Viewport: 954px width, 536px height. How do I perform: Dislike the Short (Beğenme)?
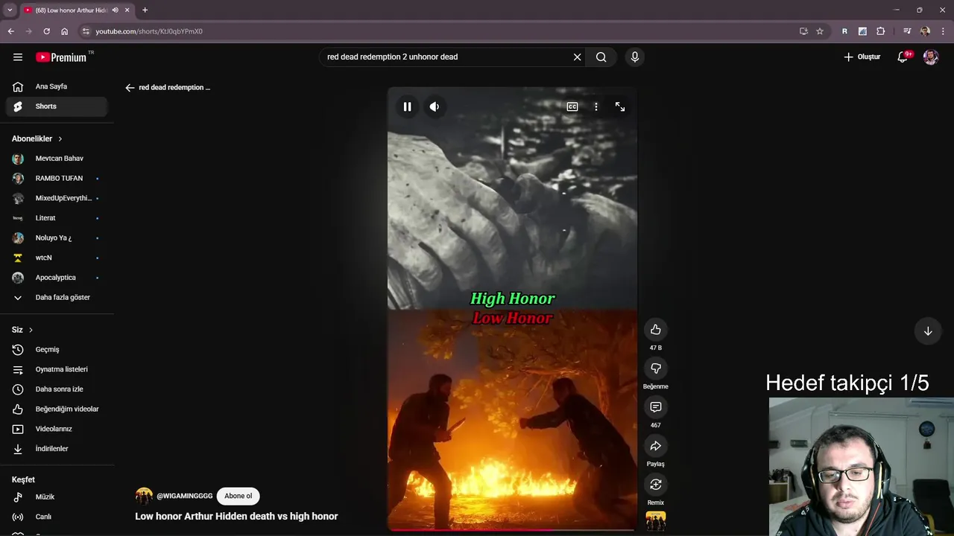[656, 368]
